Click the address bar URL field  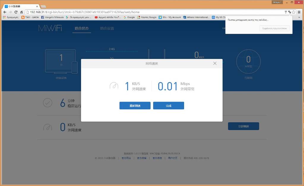coord(148,12)
